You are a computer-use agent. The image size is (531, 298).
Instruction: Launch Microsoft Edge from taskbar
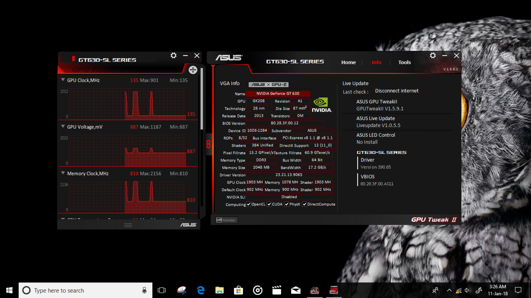pos(201,290)
